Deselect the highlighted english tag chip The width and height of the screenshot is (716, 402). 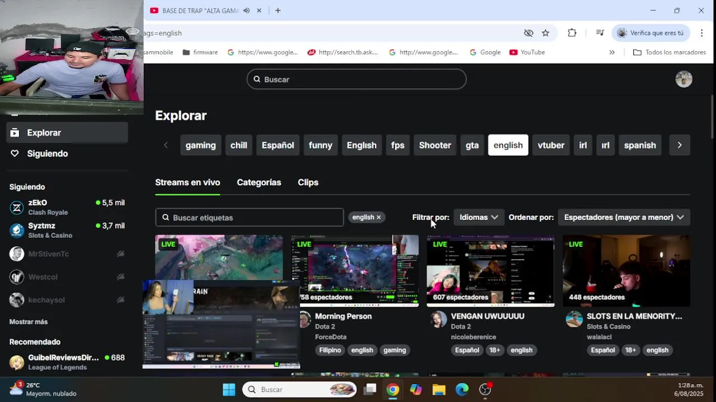(x=508, y=145)
